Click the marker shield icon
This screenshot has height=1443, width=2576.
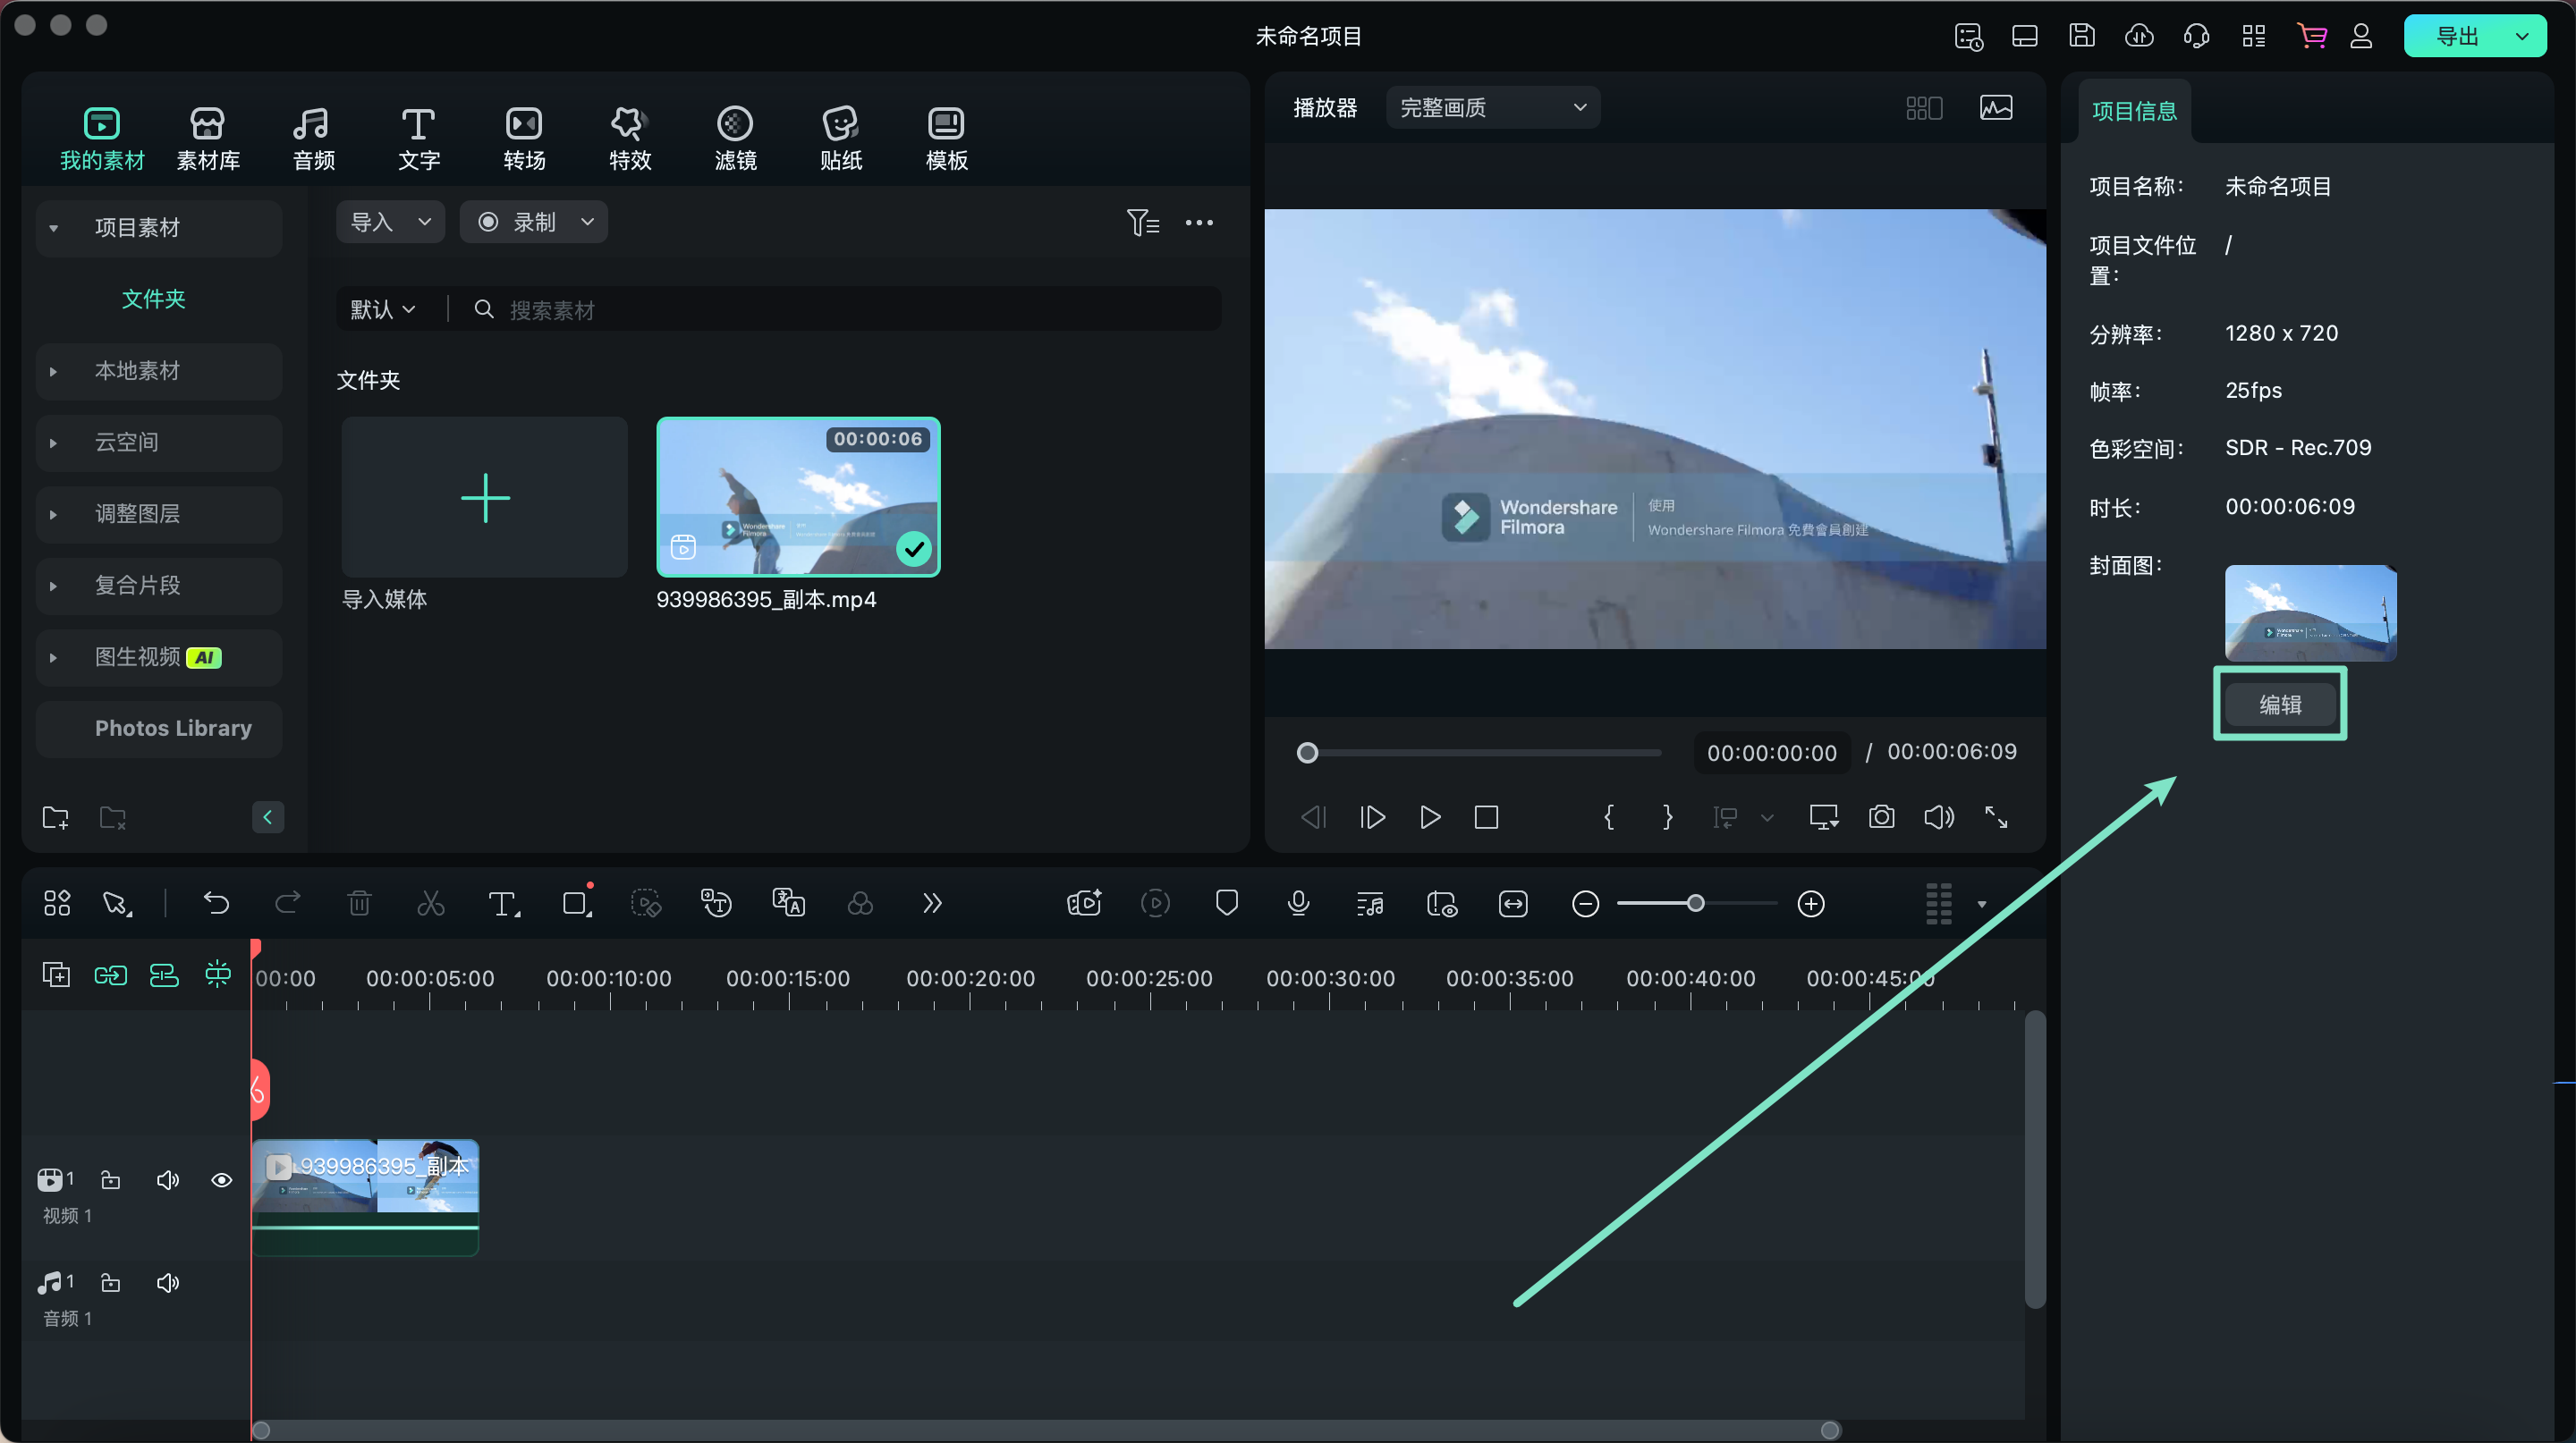1226,903
